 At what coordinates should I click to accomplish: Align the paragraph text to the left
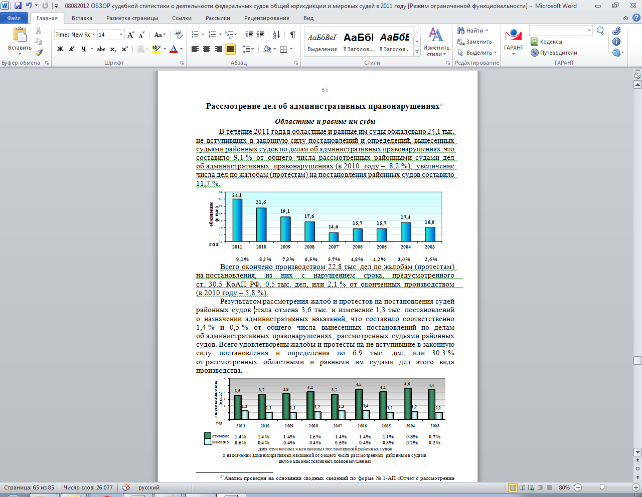(x=195, y=49)
